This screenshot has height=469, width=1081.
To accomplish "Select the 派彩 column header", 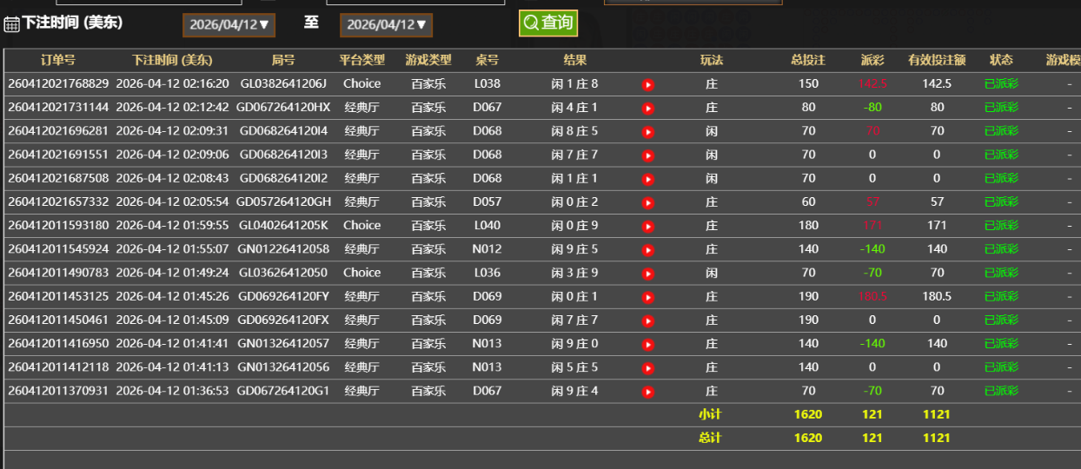I will [x=872, y=60].
